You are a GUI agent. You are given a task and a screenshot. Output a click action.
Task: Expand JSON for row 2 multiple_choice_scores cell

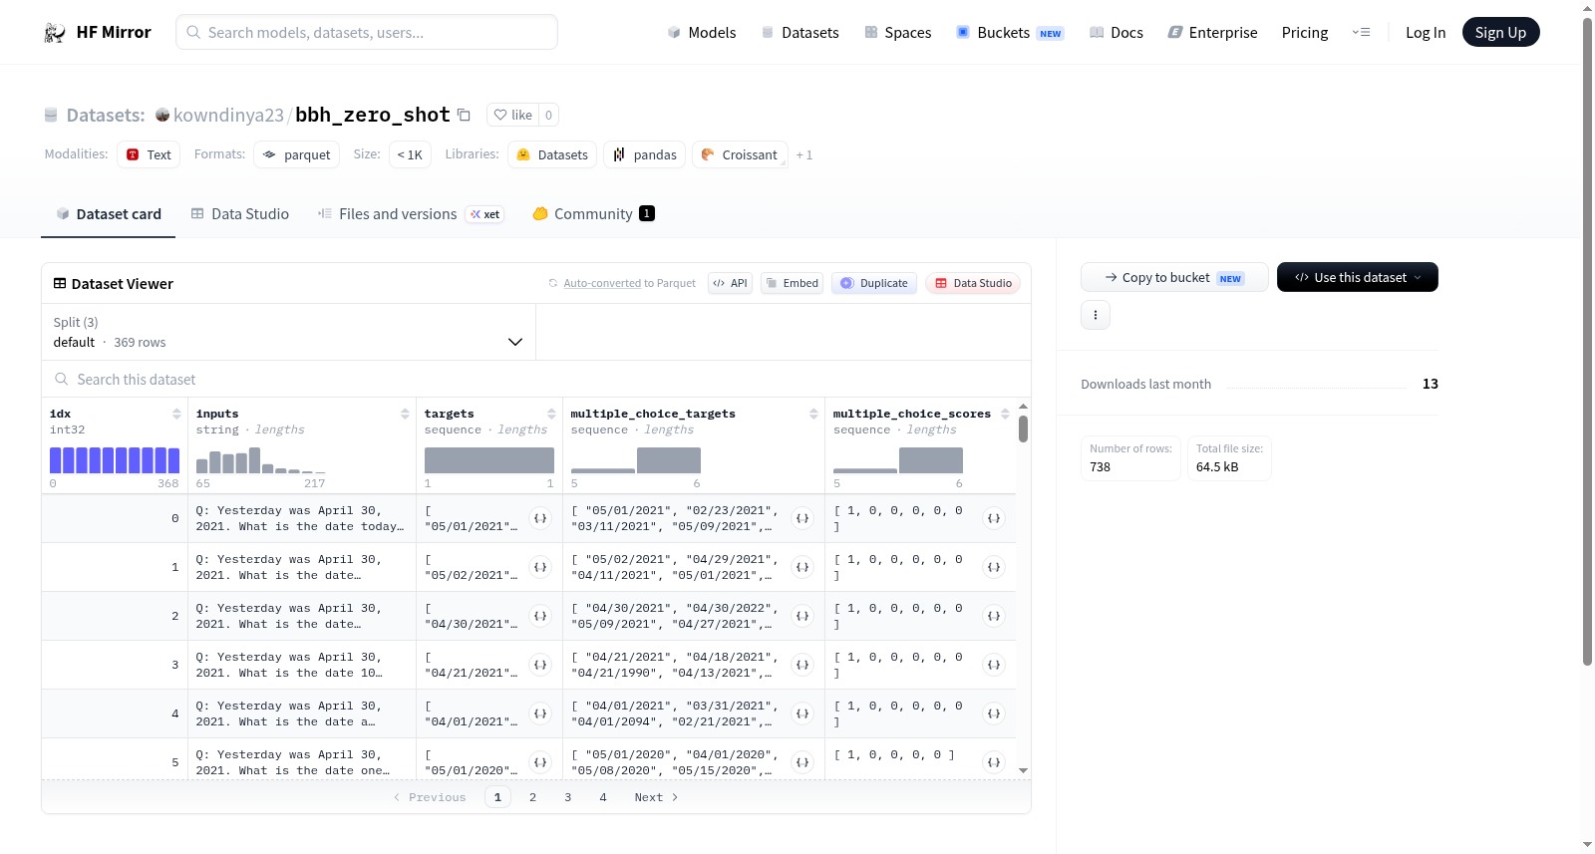point(994,616)
